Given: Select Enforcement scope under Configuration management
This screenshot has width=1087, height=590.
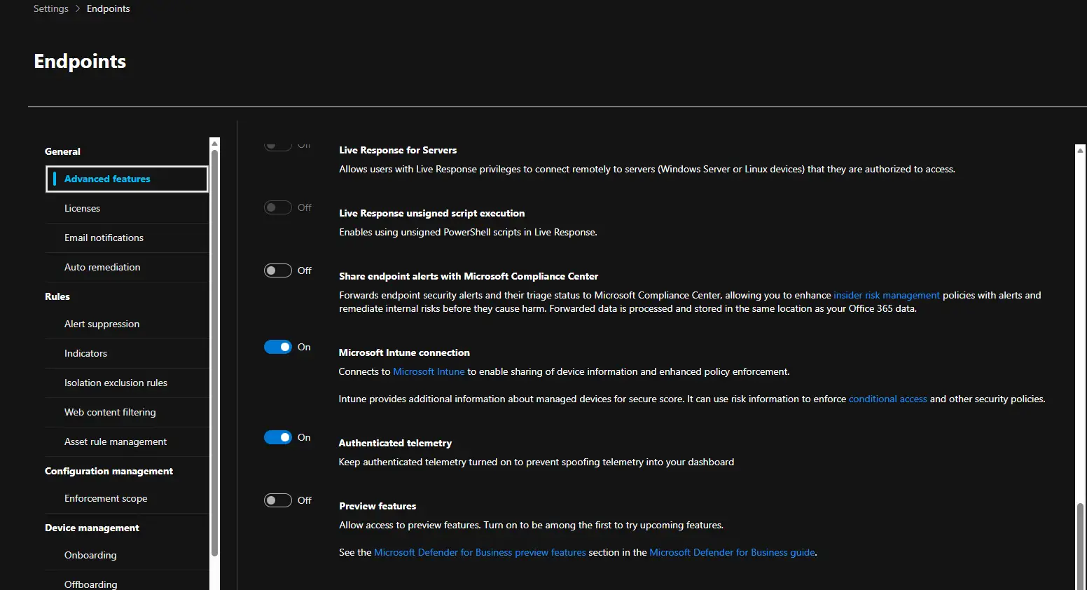Looking at the screenshot, I should pyautogui.click(x=106, y=498).
